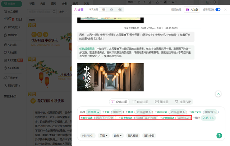The height and width of the screenshot is (146, 230).
Task: Click the justify alignment icon
Action: point(197,2)
